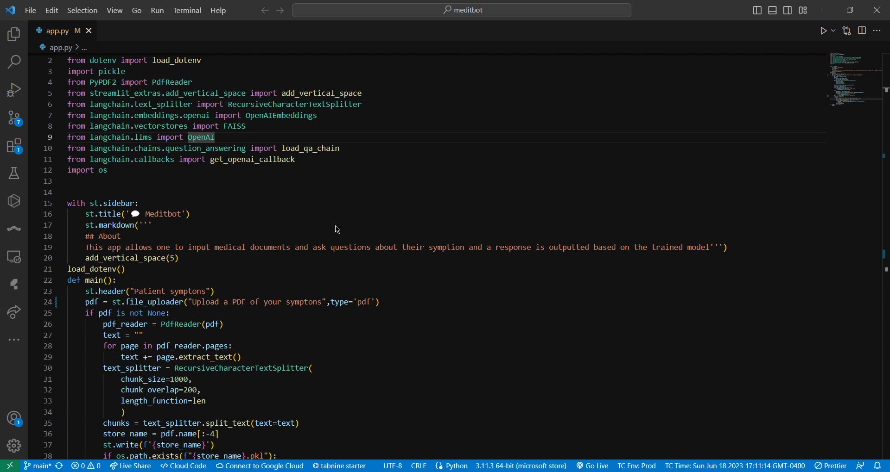
Task: Open the Terminal menu
Action: point(187,10)
